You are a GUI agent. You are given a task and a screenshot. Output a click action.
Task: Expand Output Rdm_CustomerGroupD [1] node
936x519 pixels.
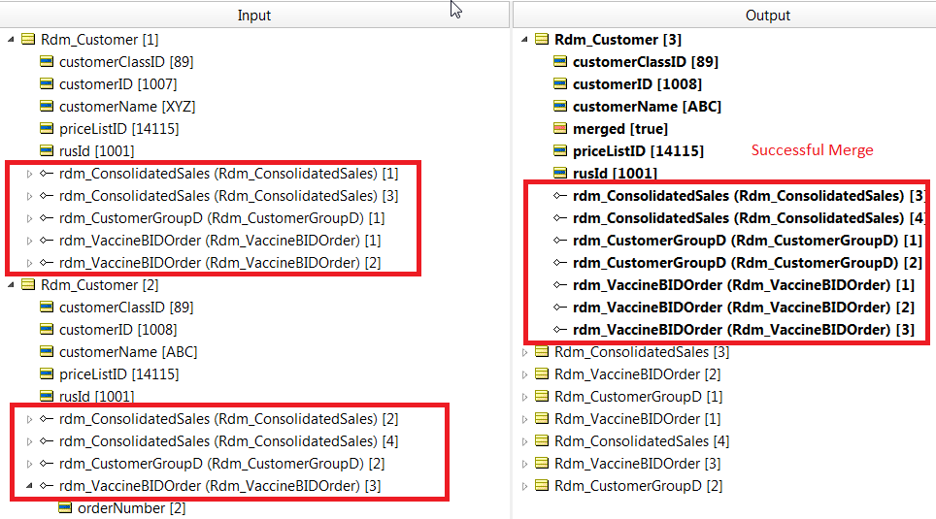coord(524,397)
